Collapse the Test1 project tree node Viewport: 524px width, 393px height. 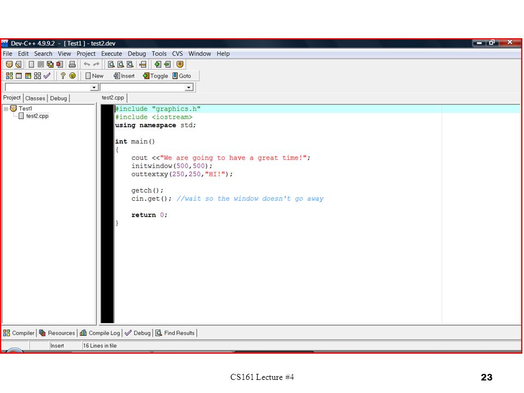coord(5,109)
